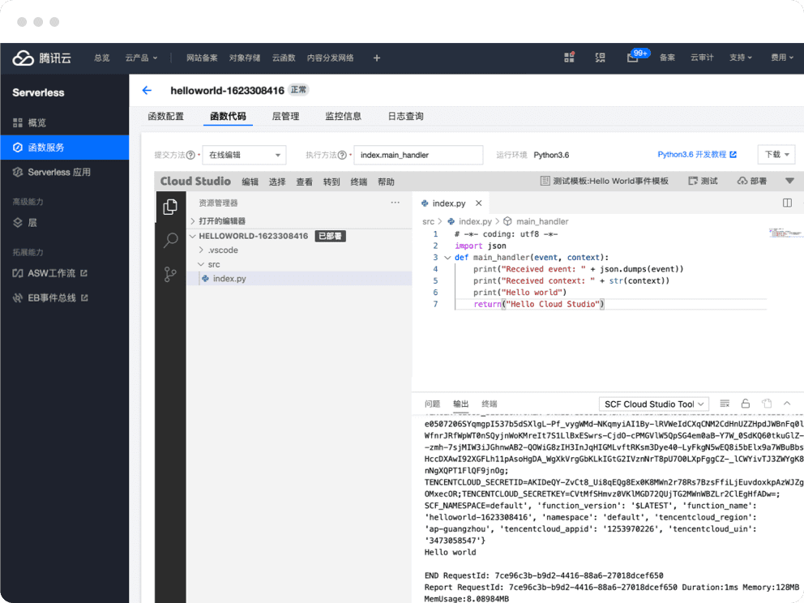Click the 测试 test button
Viewport: 804px width, 603px height.
point(703,181)
